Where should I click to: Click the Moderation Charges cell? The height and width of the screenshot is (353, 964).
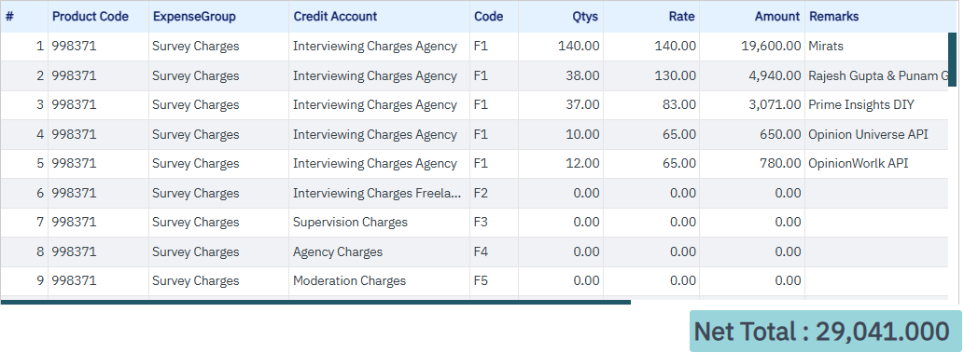[379, 280]
